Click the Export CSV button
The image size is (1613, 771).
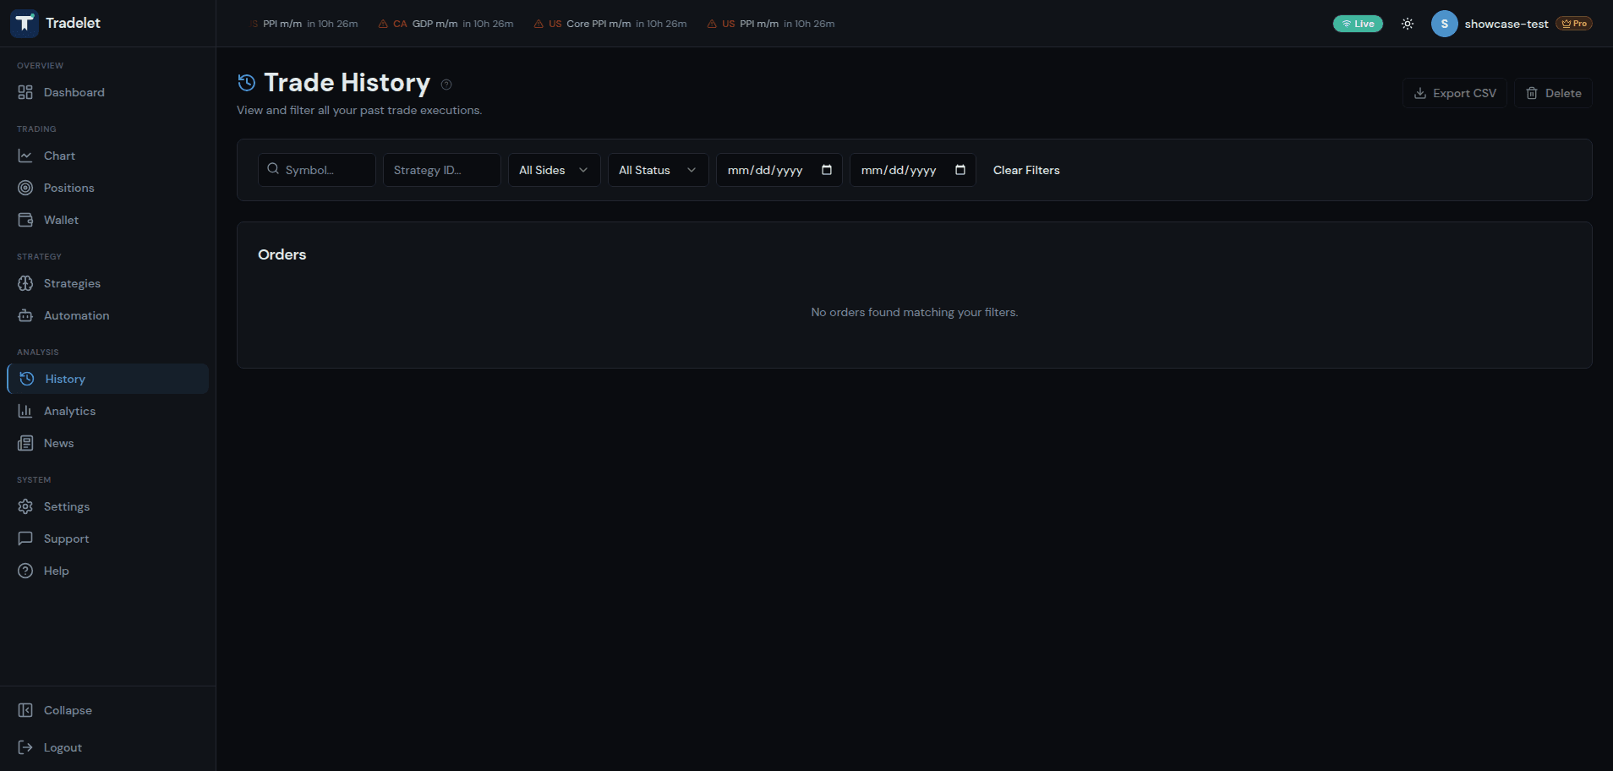(1455, 93)
